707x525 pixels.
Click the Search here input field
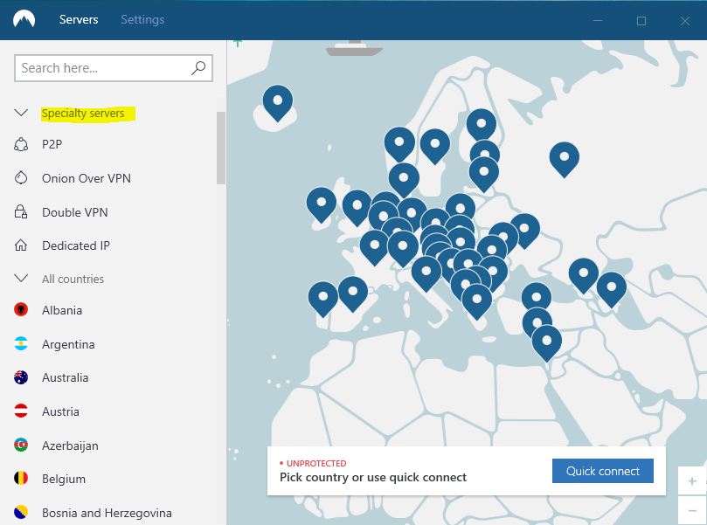tap(114, 68)
